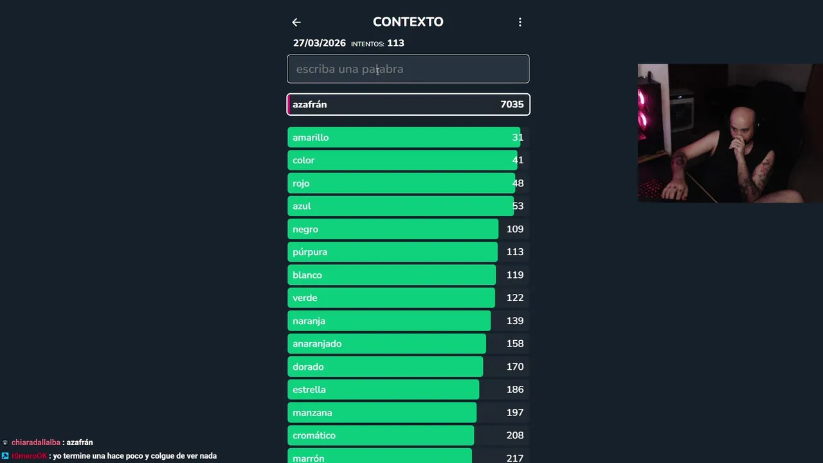Screen dimensions: 823x463
Task: Click the azul guess row
Action: [x=408, y=206]
